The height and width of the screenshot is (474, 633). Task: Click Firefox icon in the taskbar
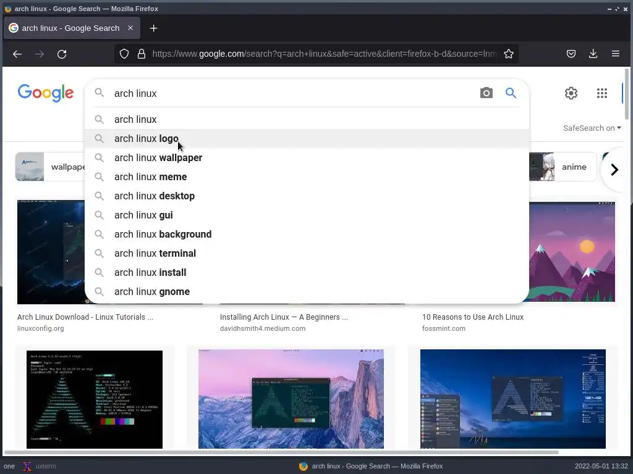(303, 467)
